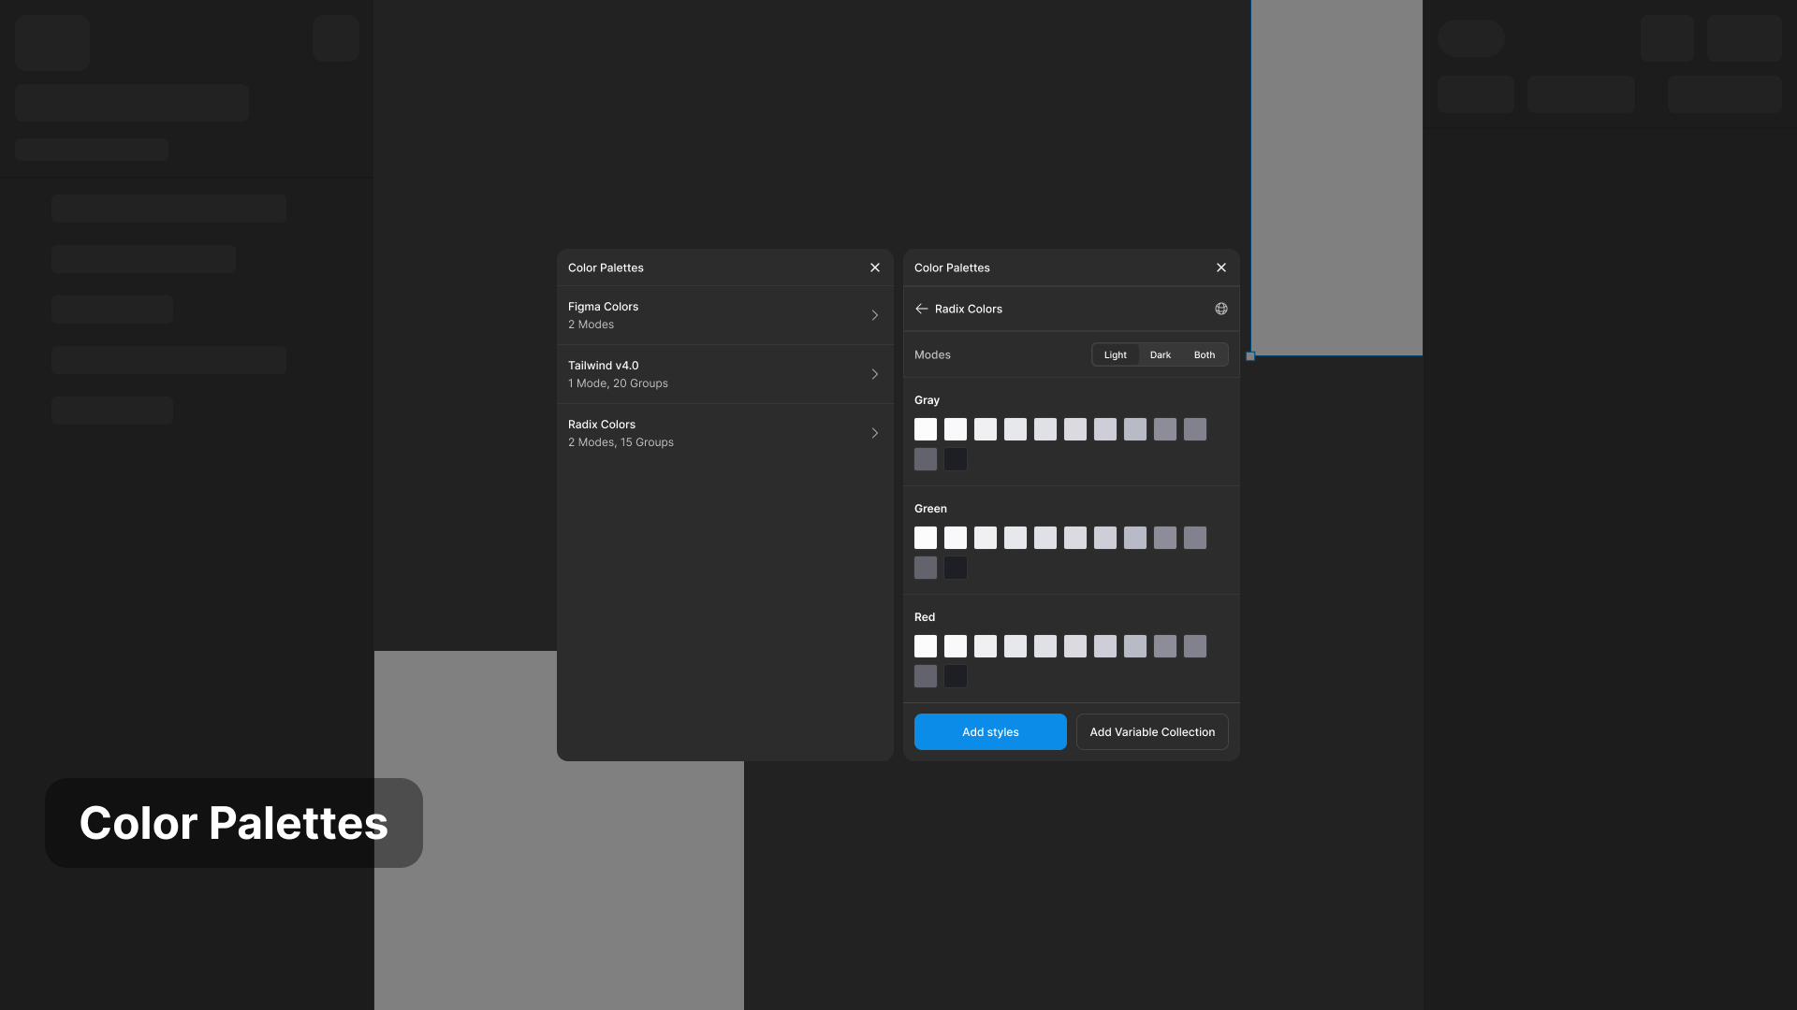This screenshot has width=1797, height=1010.
Task: Open the Figma Colors palette chevron
Action: click(x=875, y=315)
